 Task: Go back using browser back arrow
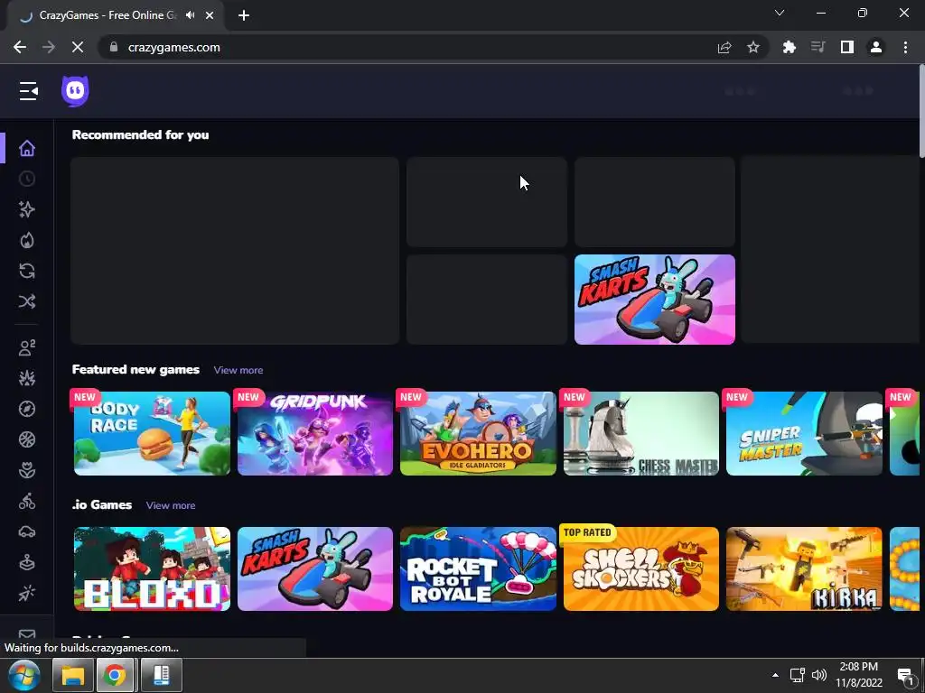click(x=20, y=47)
